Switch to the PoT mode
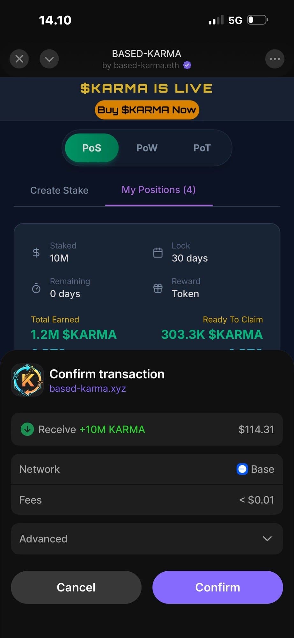The width and height of the screenshot is (294, 638). coord(202,148)
